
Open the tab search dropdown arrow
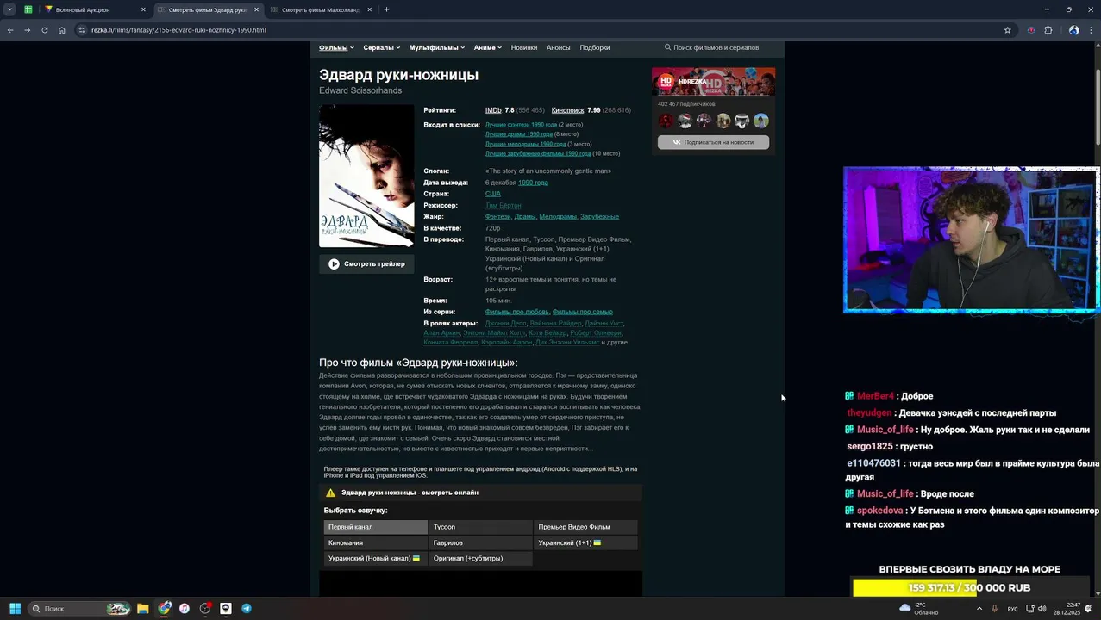pos(10,9)
